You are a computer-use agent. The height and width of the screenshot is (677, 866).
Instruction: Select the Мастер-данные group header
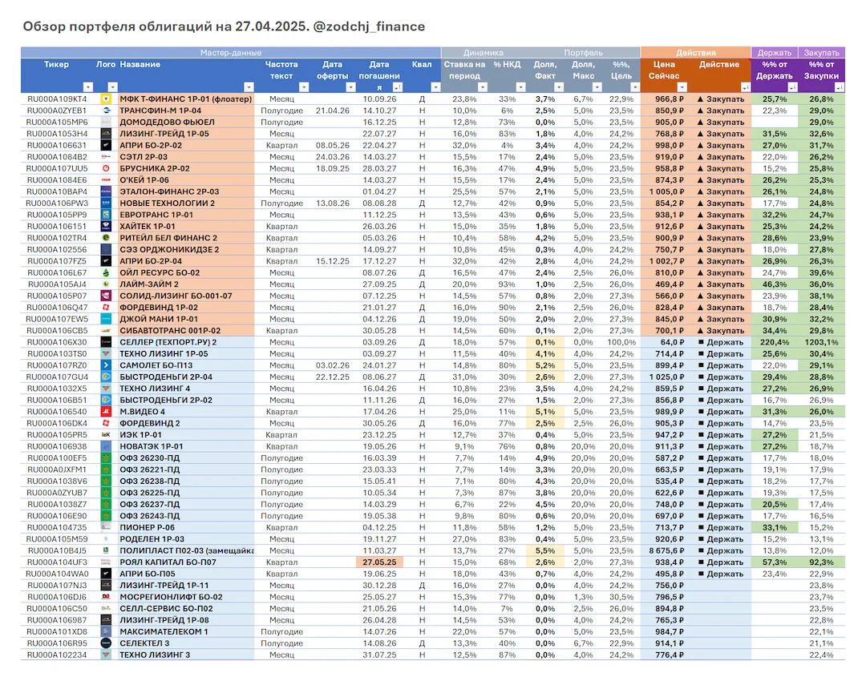click(x=231, y=53)
